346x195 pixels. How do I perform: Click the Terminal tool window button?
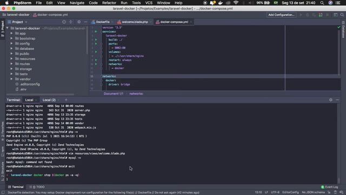(x=16, y=187)
